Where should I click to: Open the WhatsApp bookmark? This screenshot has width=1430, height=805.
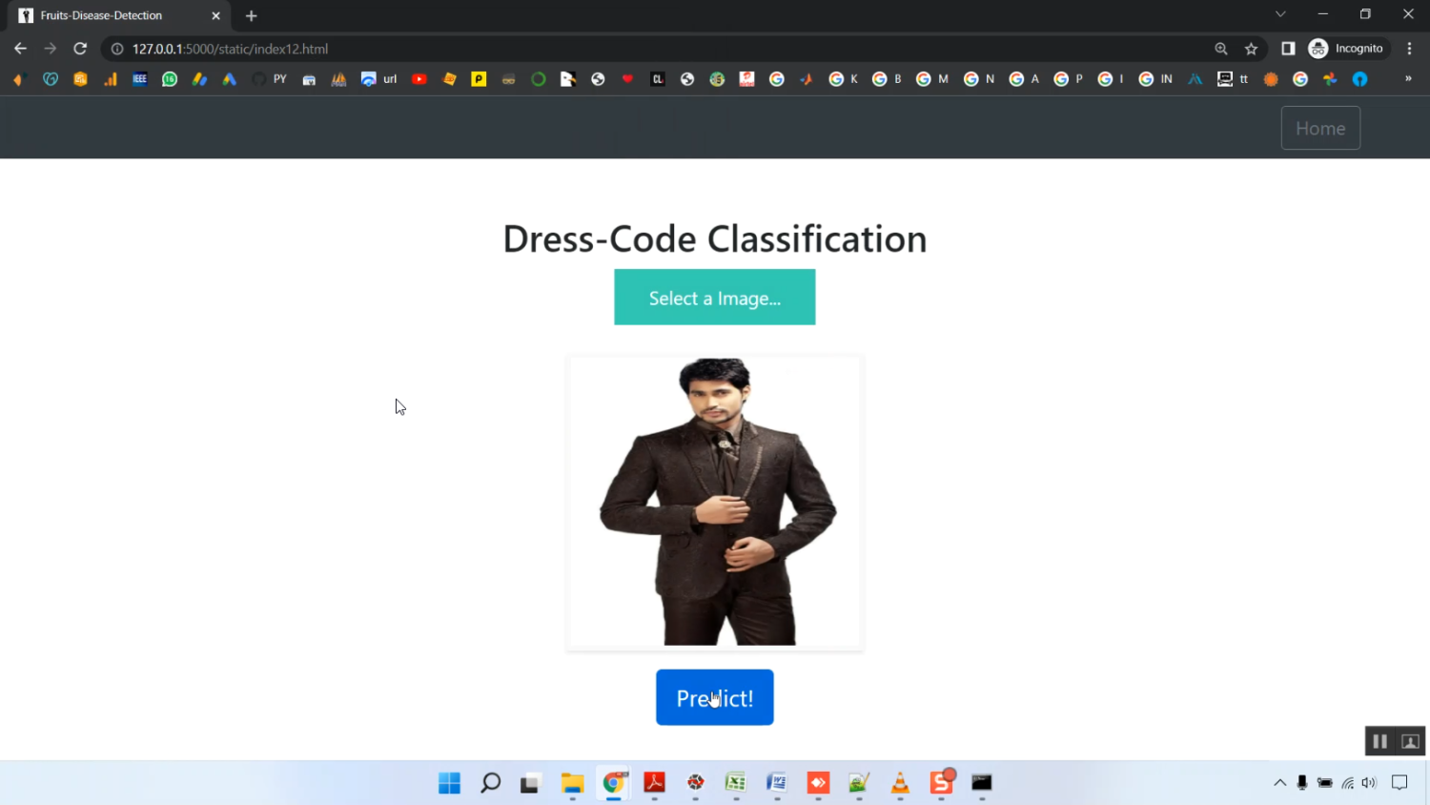click(170, 79)
